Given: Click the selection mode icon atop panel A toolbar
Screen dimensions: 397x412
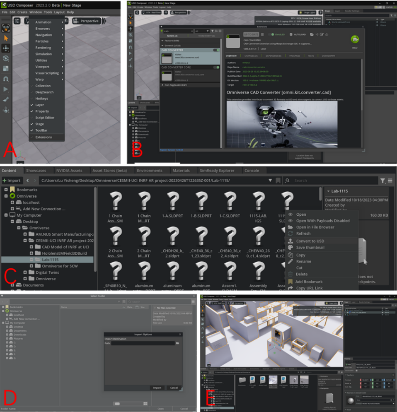Looking at the screenshot, I should click(6, 28).
